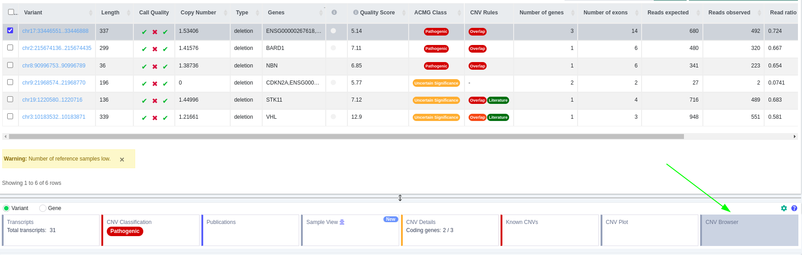Click the red Pathogenic classification pill
Image resolution: width=802 pixels, height=255 pixels.
[x=125, y=231]
